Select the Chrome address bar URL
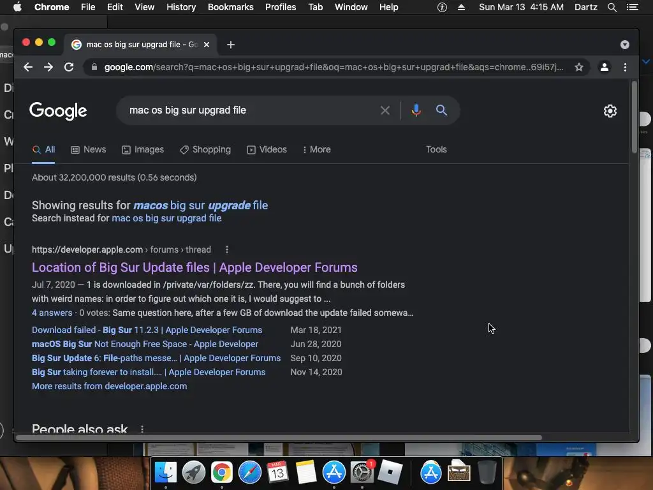This screenshot has height=490, width=653. coord(333,67)
